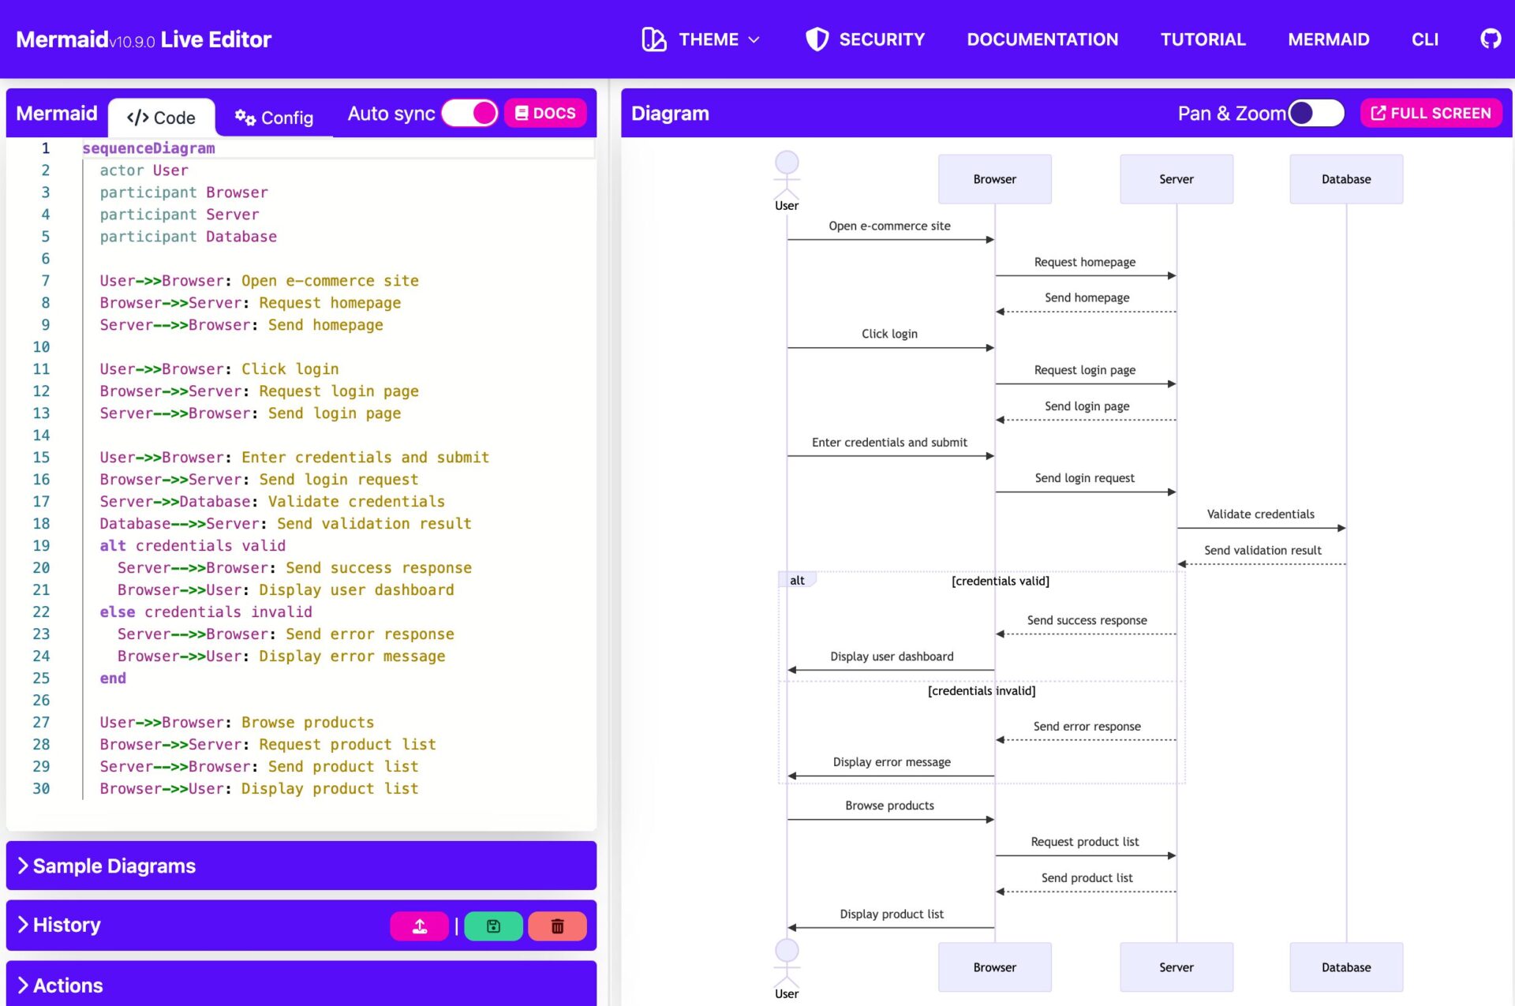Expand the History section
The width and height of the screenshot is (1515, 1006).
[67, 925]
